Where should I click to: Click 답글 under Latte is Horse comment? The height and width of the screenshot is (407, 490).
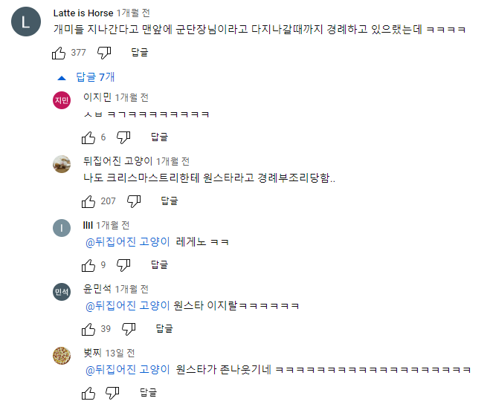pos(139,53)
